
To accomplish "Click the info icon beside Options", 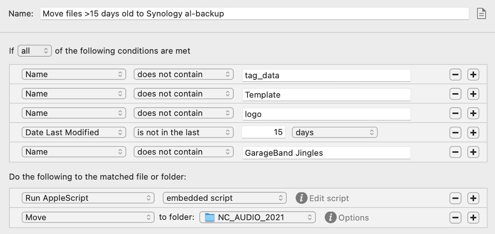I will 330,218.
